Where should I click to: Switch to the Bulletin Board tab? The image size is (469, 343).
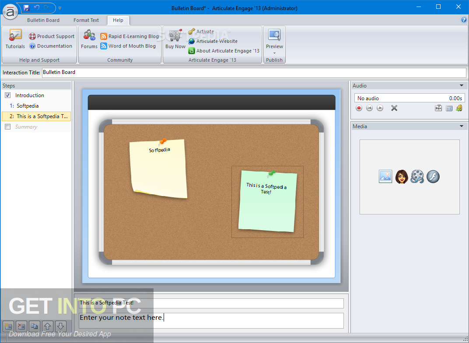click(x=43, y=20)
